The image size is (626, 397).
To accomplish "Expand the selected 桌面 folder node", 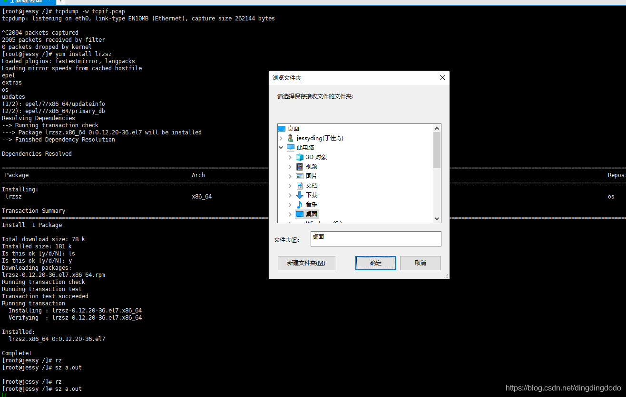I will pos(290,214).
